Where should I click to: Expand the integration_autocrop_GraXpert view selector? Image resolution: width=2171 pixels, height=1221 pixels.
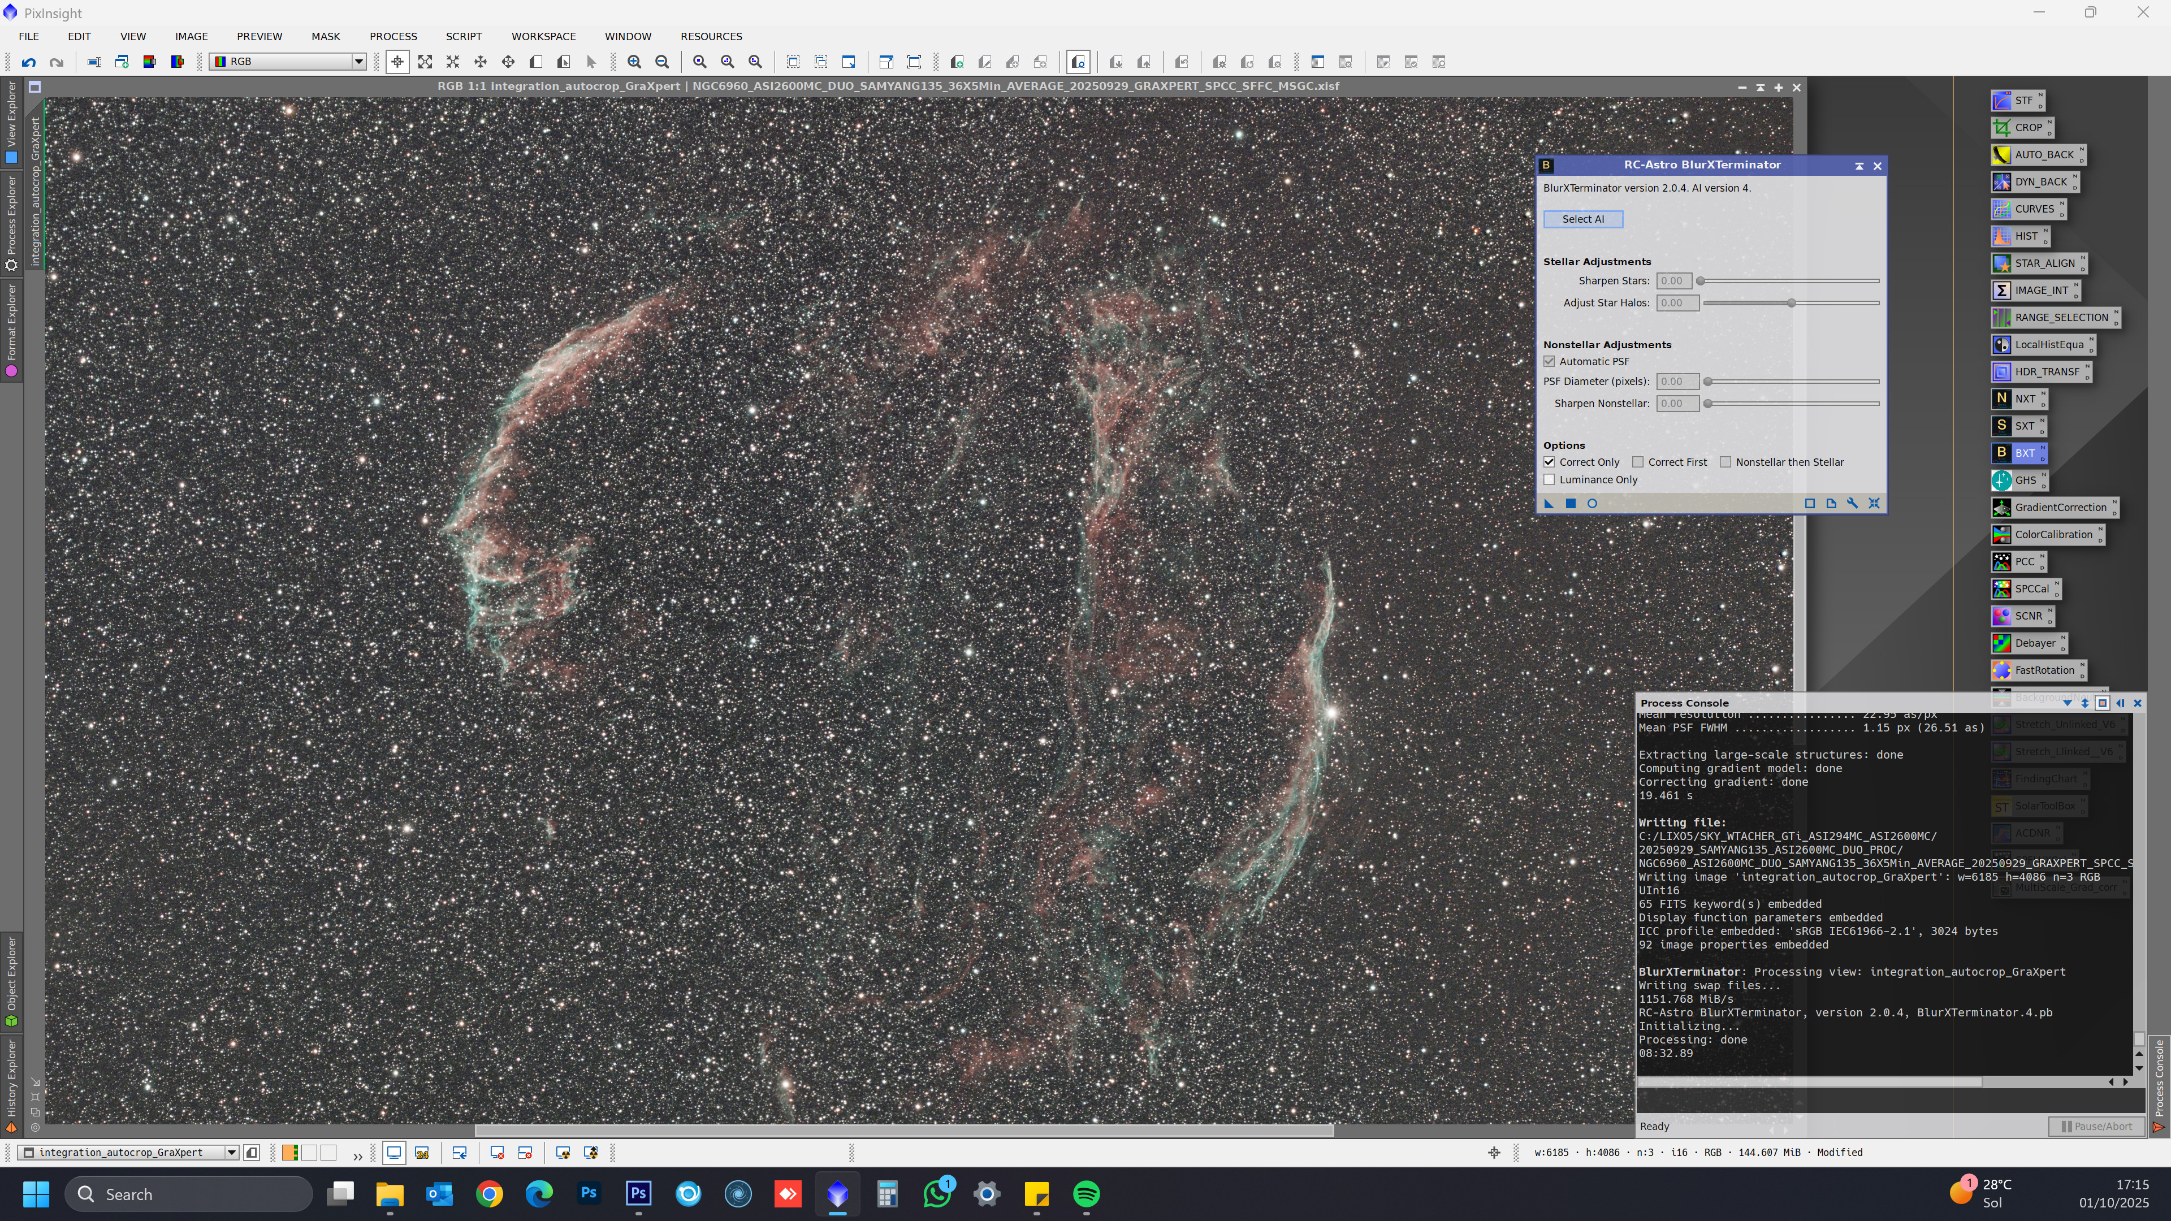tap(231, 1152)
